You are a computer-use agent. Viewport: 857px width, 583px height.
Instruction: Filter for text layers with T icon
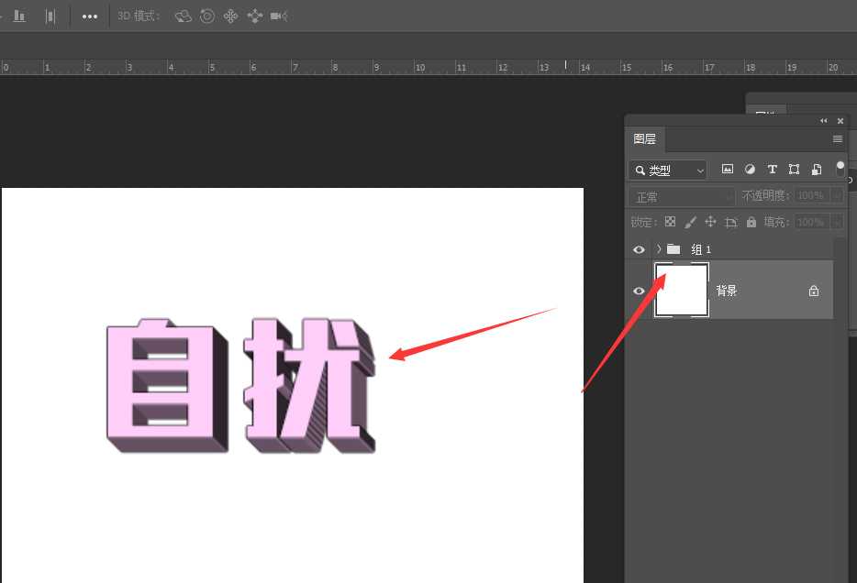pos(773,169)
